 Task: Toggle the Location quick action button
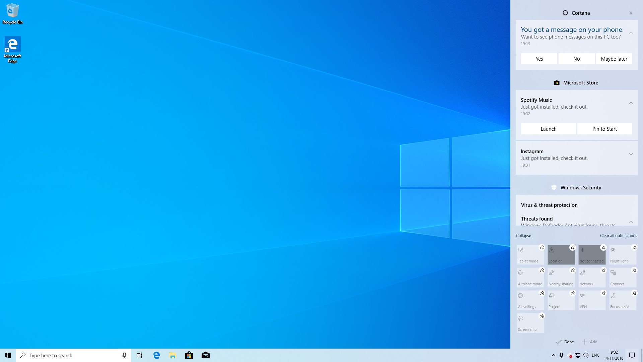click(x=561, y=255)
